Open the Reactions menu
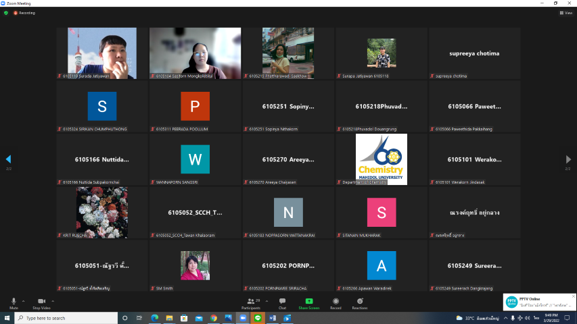577x324 pixels. point(359,302)
